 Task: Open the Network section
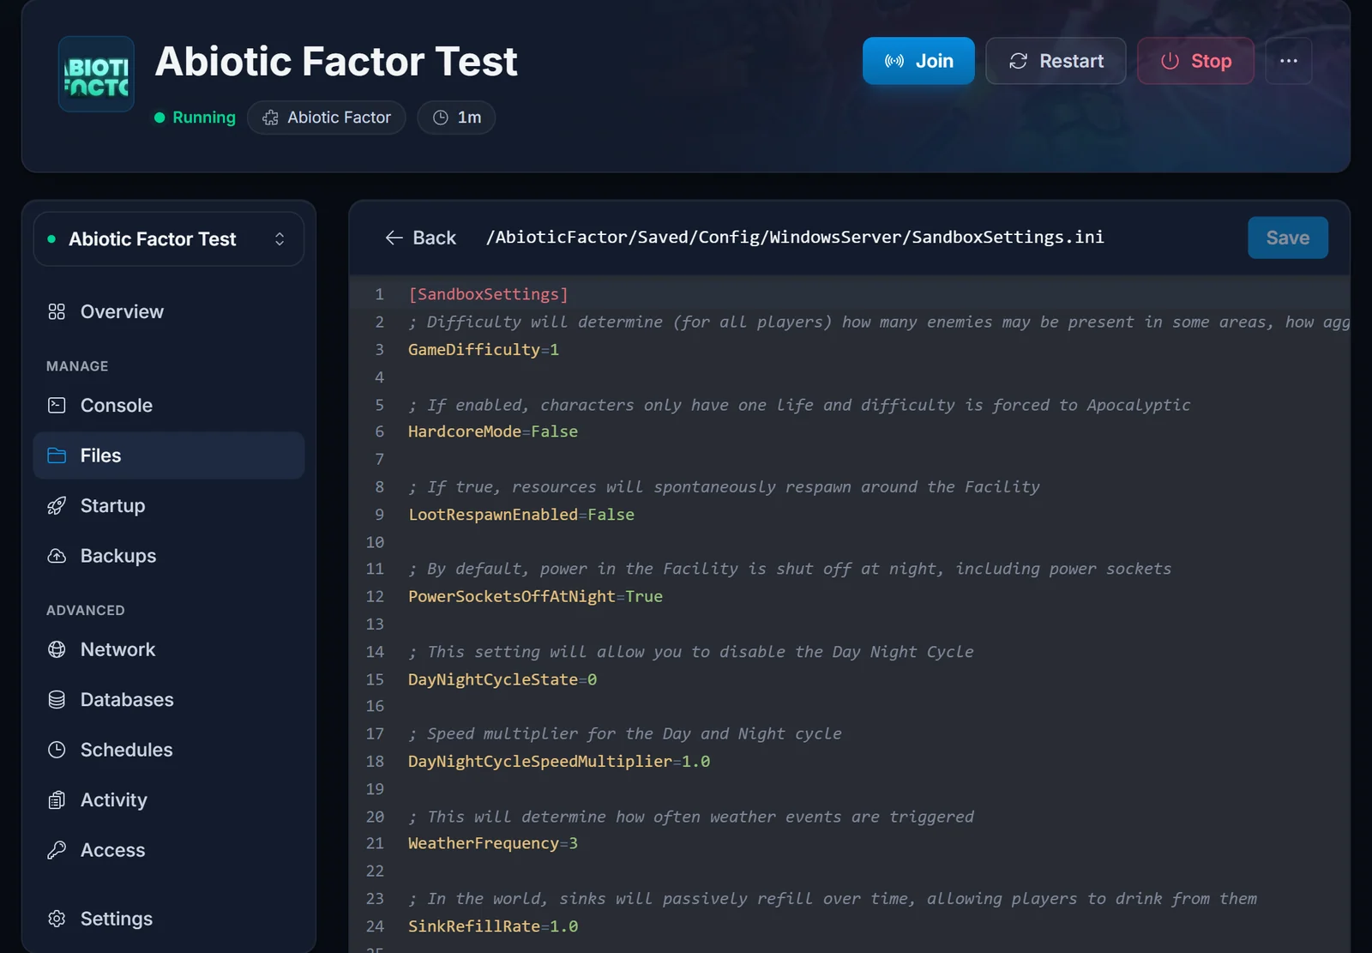(169, 649)
